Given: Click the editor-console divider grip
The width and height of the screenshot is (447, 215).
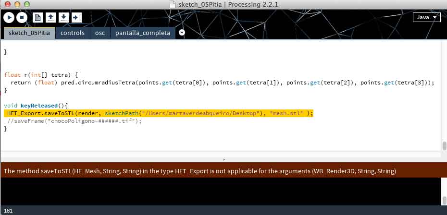Looking at the screenshot, I should [224, 160].
